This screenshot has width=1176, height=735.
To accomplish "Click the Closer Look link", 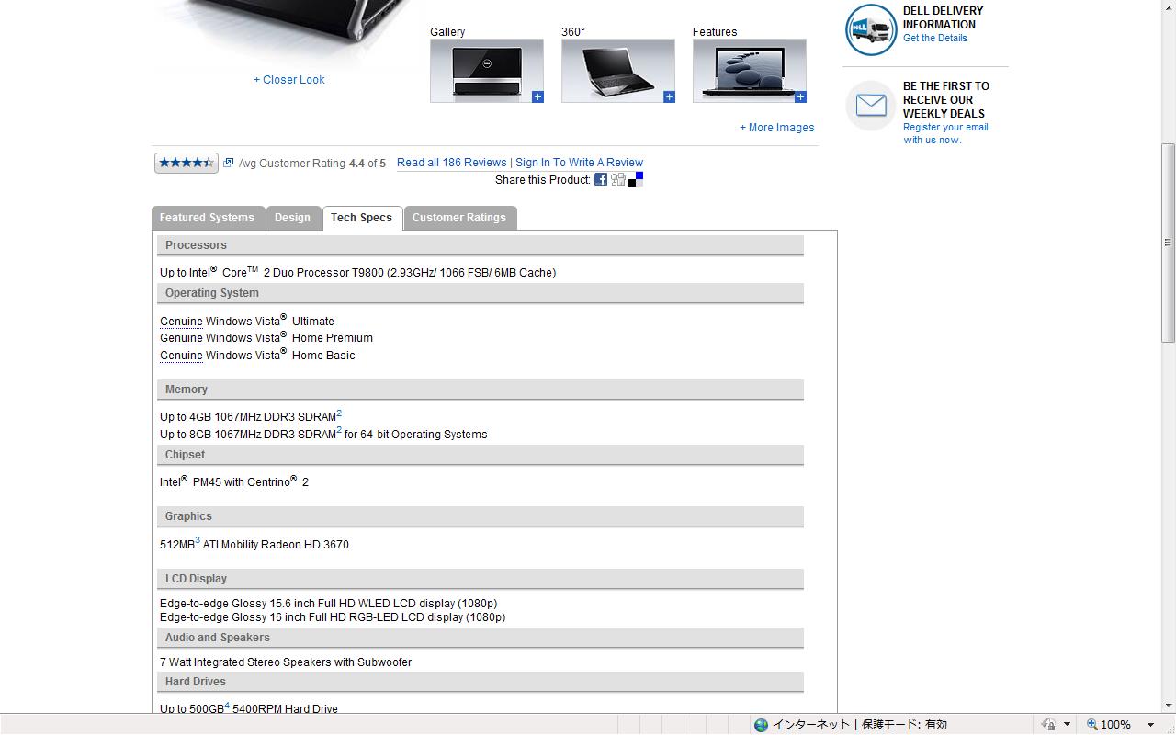I will 289,80.
